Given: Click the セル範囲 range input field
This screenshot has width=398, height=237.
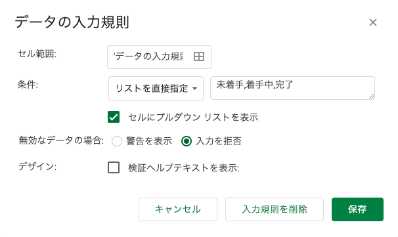Looking at the screenshot, I should (x=160, y=57).
